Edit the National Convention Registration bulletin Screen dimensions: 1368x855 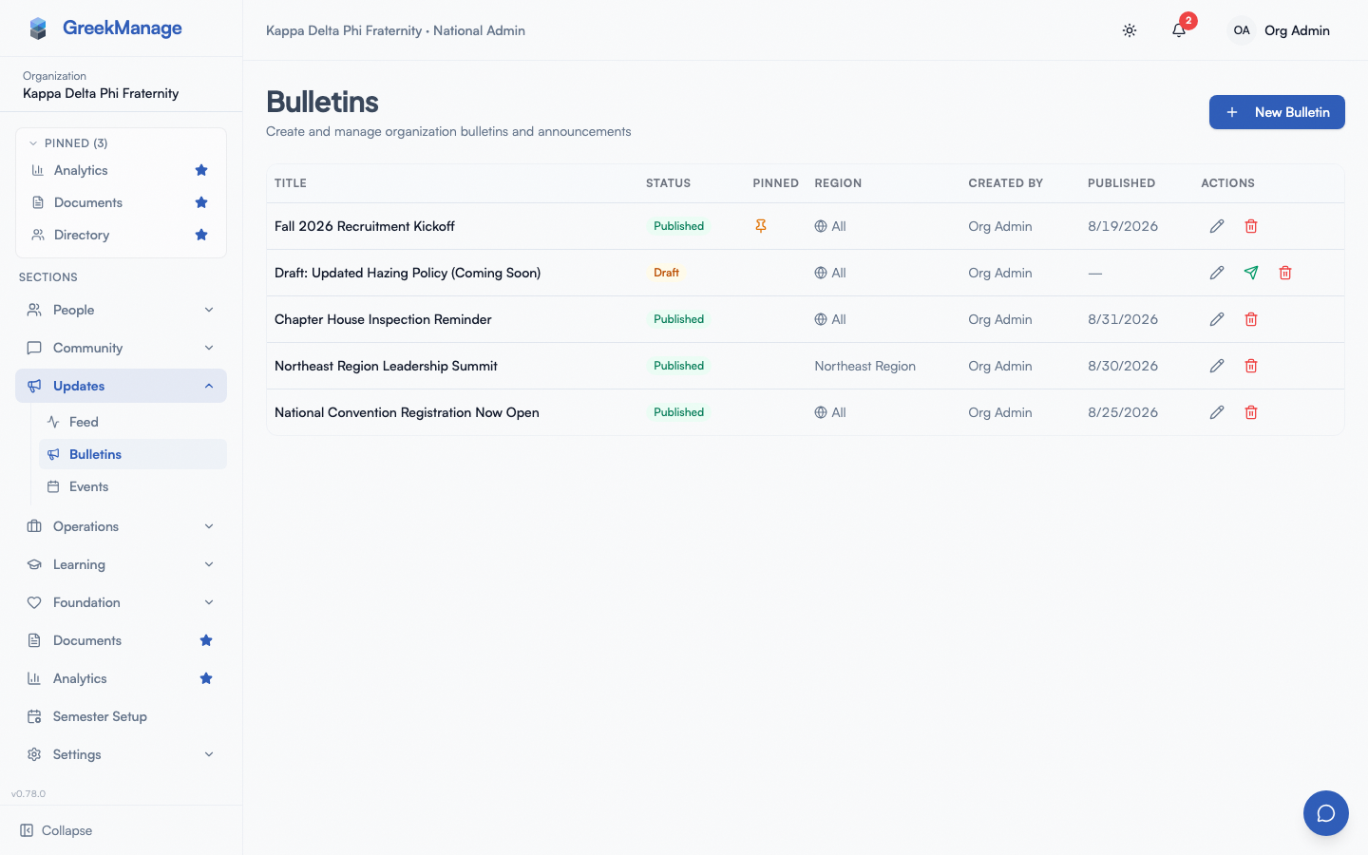click(x=1217, y=412)
